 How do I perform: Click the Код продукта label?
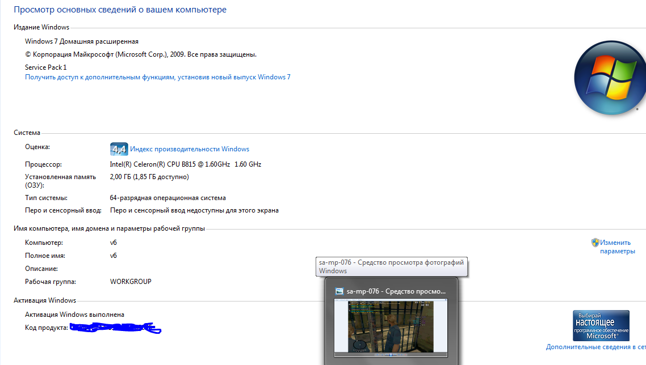pyautogui.click(x=46, y=328)
